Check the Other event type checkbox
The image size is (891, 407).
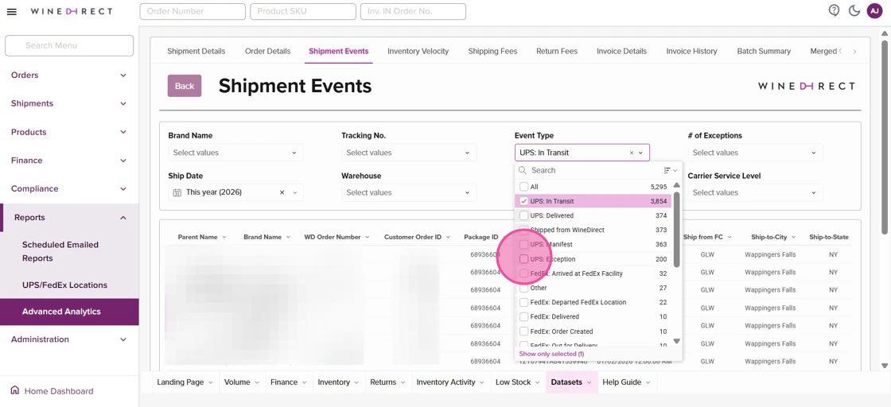coord(524,288)
